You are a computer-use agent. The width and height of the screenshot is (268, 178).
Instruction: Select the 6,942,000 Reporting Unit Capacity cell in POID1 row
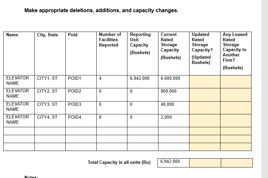click(143, 81)
